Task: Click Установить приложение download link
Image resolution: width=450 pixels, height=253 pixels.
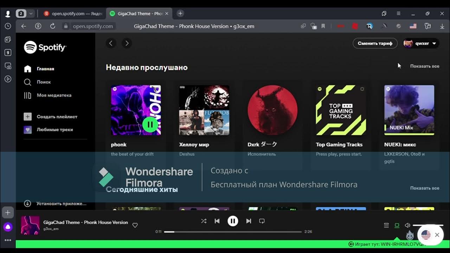Action: point(55,203)
